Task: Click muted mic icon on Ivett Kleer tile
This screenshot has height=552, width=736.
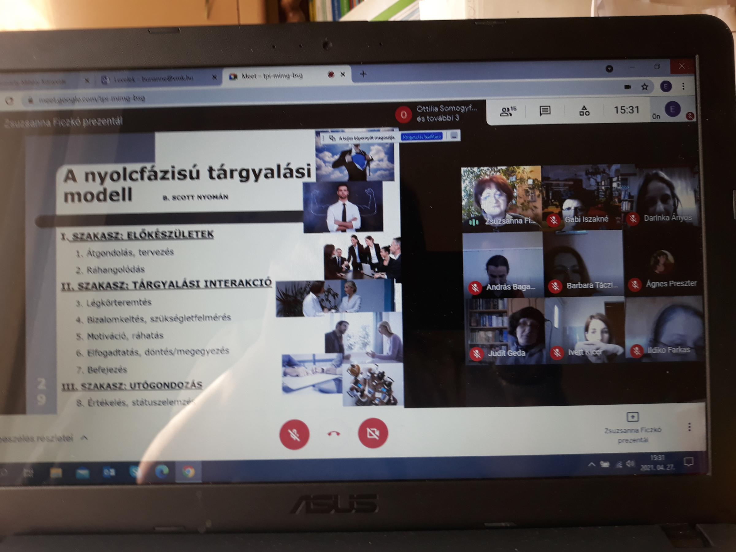Action: pyautogui.click(x=557, y=353)
